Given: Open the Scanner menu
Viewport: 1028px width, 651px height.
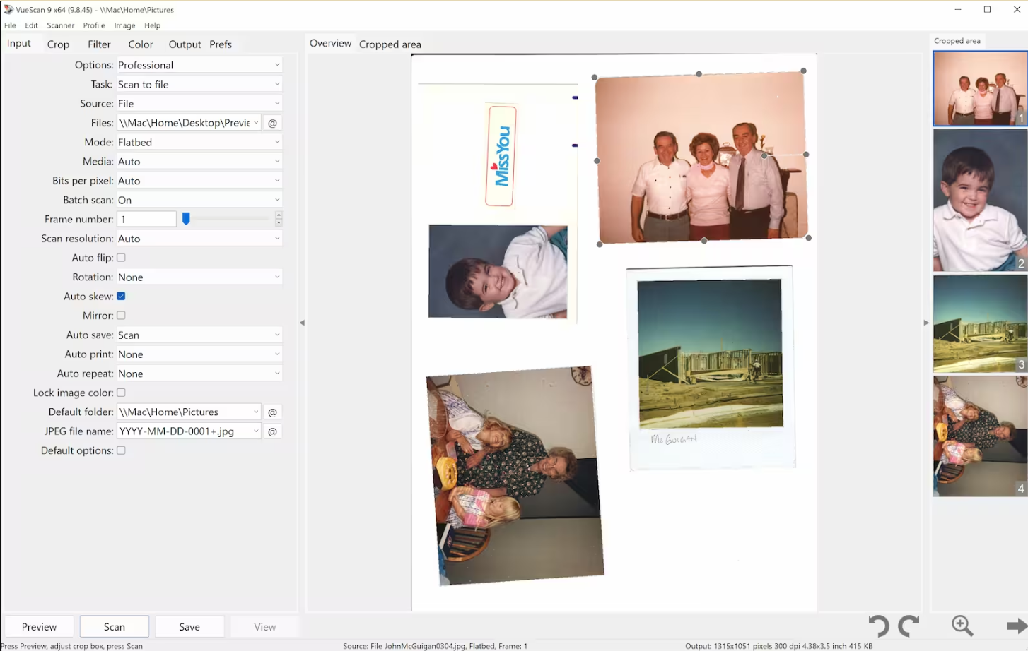Looking at the screenshot, I should tap(60, 25).
